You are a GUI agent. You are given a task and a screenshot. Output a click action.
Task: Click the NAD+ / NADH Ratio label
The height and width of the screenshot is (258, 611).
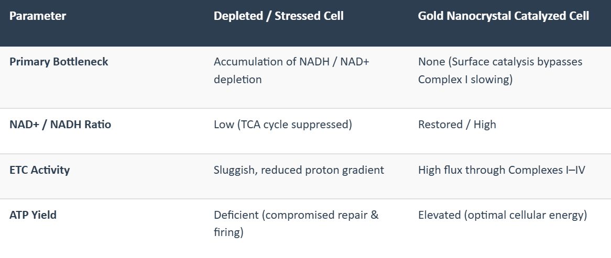click(x=60, y=125)
